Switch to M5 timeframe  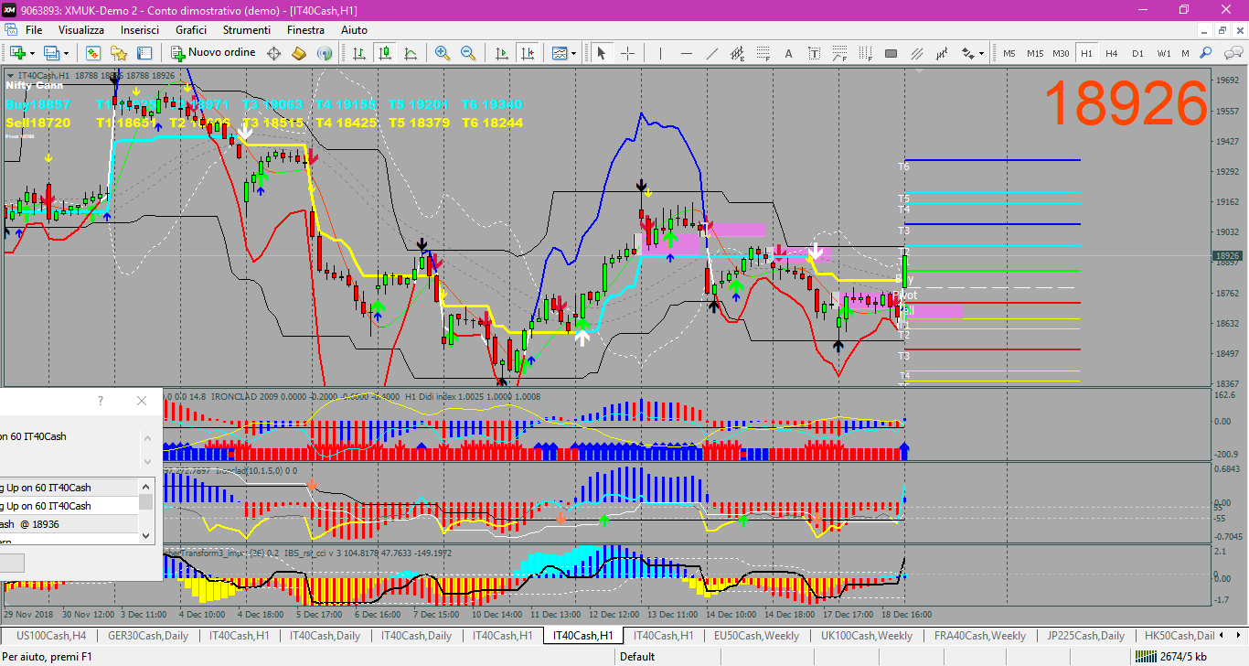click(1009, 53)
